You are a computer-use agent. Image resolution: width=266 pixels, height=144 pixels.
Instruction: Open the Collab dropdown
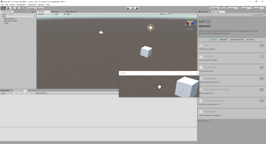pos(214,8)
